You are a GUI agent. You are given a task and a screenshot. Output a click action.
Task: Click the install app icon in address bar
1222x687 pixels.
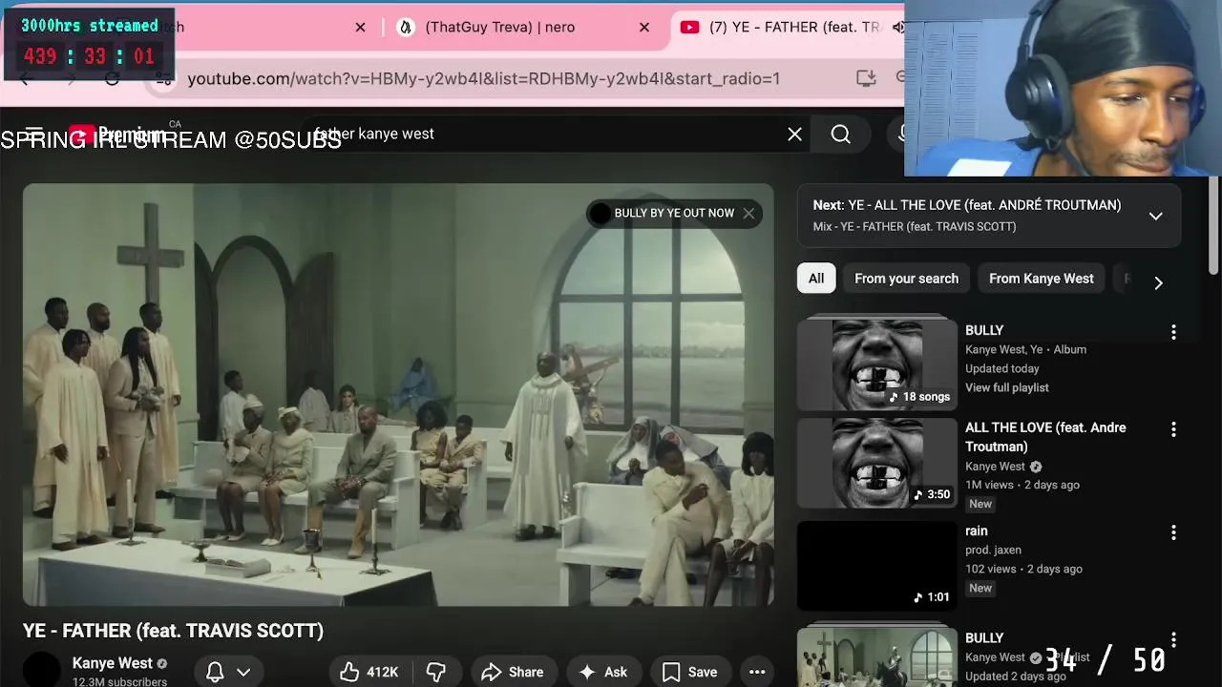click(x=866, y=78)
